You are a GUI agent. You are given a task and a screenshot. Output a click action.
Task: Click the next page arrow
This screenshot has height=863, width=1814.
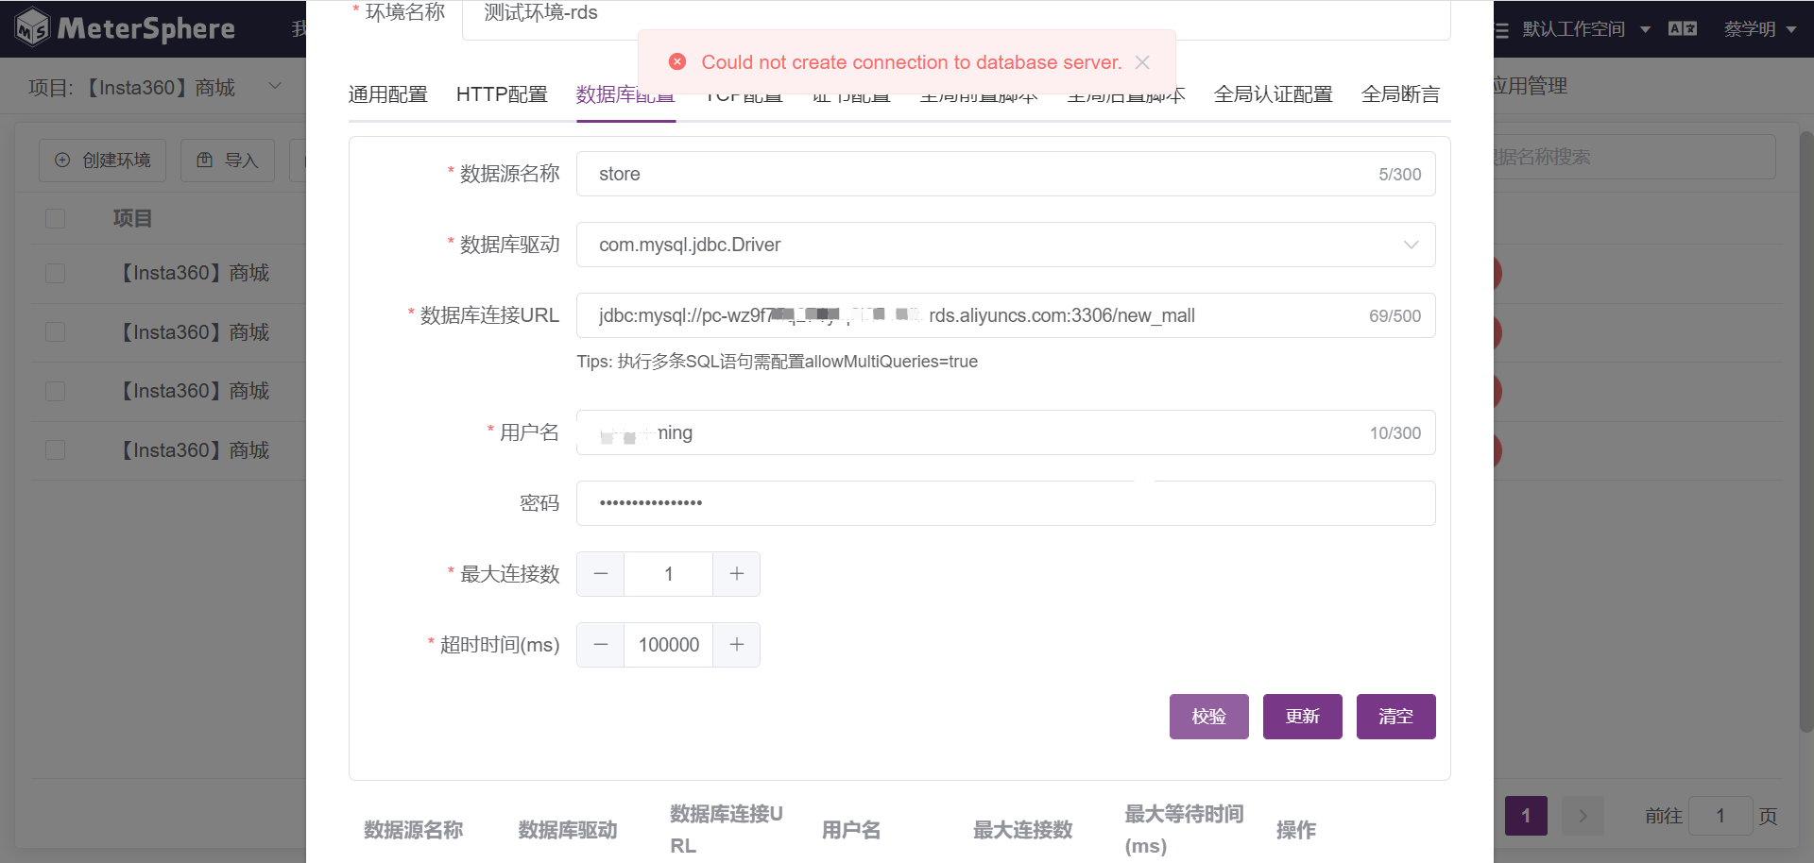click(1583, 816)
